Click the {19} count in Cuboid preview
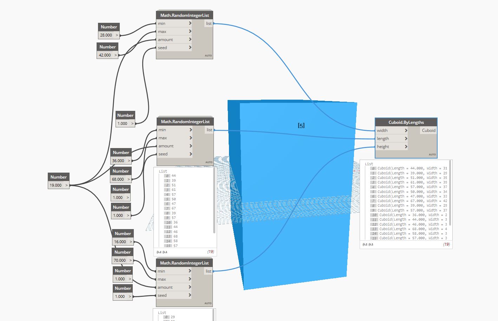Screen dimensions: 498x321 (x=446, y=244)
